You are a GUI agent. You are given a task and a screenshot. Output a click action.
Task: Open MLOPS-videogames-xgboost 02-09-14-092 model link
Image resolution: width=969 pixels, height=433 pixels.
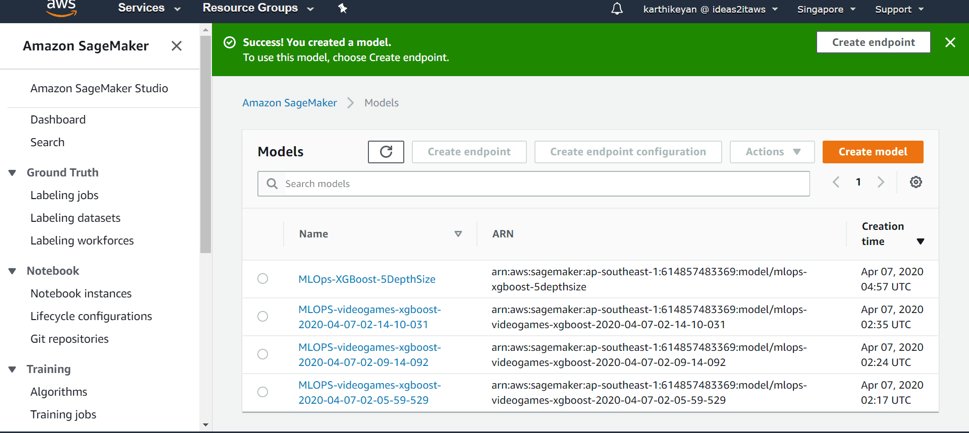[369, 355]
